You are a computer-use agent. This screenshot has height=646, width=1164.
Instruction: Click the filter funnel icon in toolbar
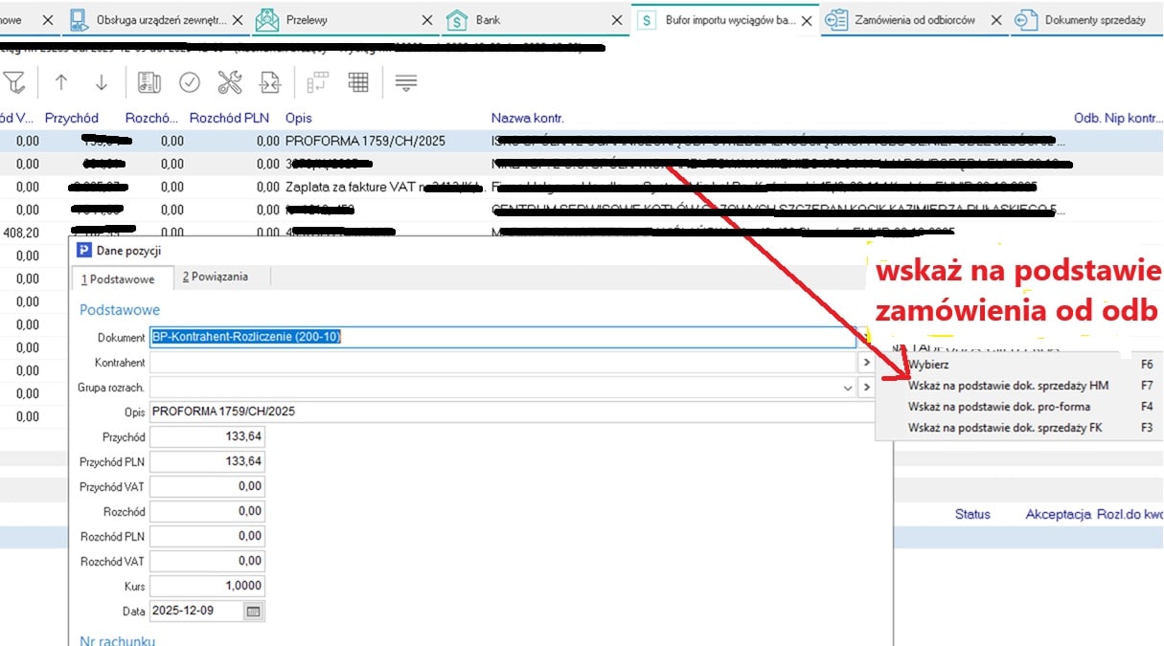click(x=14, y=83)
